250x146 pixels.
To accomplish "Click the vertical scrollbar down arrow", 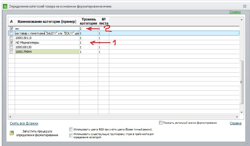I will pos(242,112).
